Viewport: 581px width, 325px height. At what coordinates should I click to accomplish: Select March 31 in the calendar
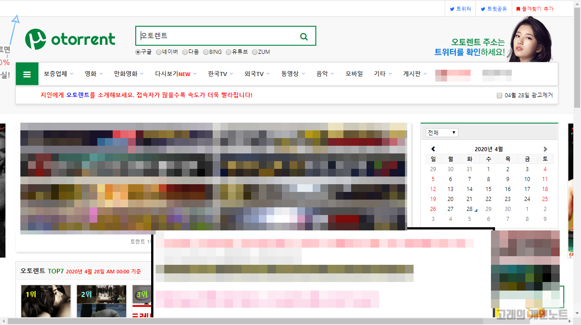469,169
